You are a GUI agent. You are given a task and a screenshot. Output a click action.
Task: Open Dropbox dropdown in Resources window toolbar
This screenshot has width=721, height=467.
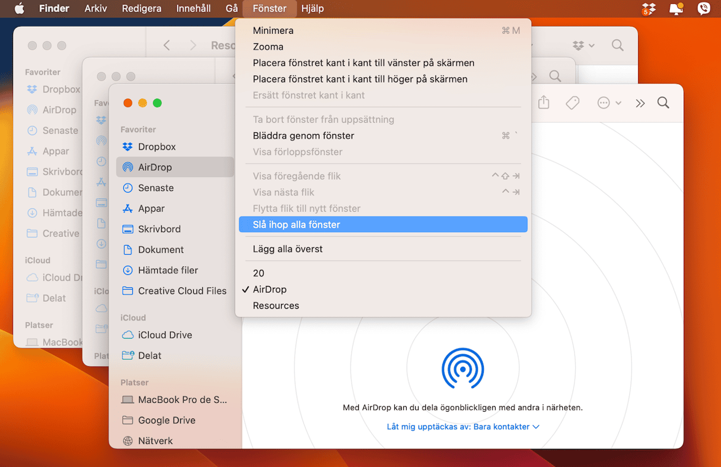coord(583,45)
